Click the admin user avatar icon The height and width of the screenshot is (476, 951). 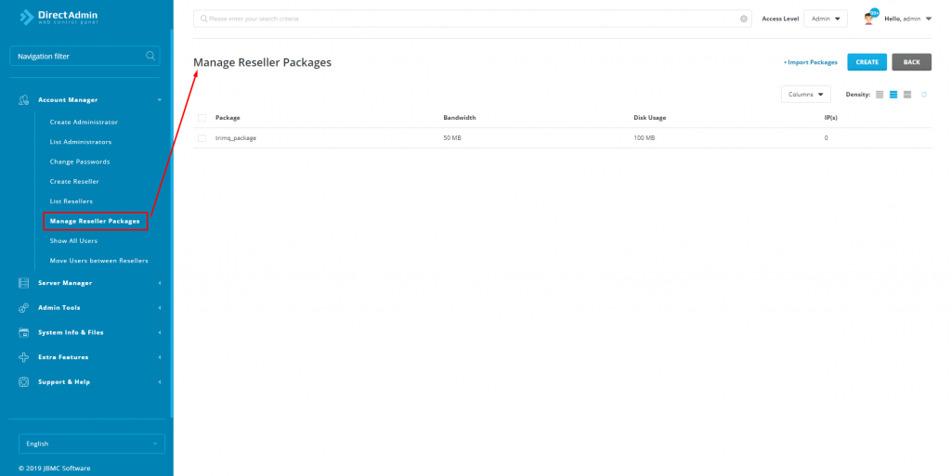[x=869, y=19]
